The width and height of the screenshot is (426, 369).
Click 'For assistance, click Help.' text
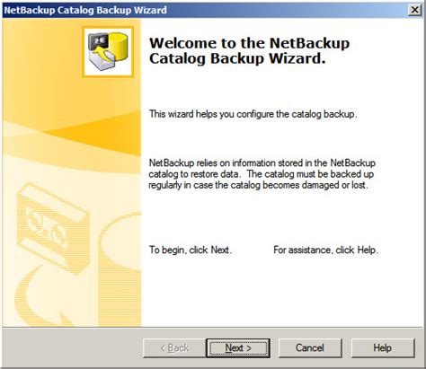pyautogui.click(x=326, y=250)
